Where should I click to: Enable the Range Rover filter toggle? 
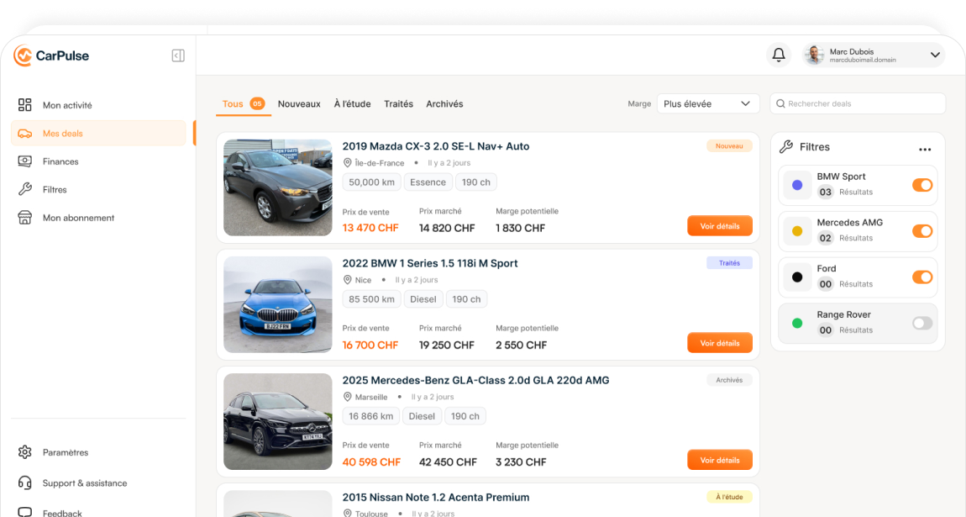point(922,323)
